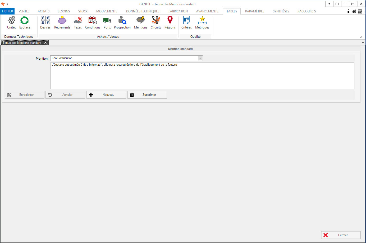366x243 pixels.
Task: Click the home icon in the top right
Action: click(354, 11)
